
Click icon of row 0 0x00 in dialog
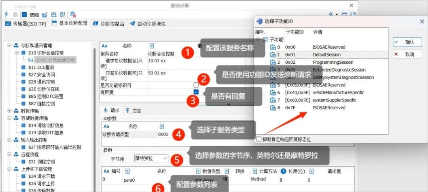[x=273, y=47]
